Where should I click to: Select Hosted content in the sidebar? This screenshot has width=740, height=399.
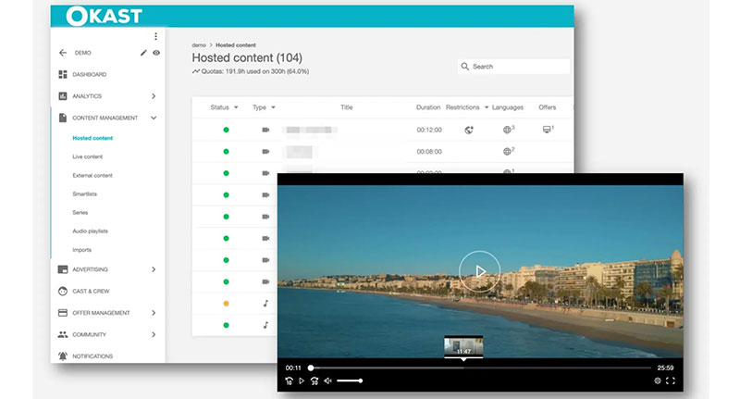[92, 138]
